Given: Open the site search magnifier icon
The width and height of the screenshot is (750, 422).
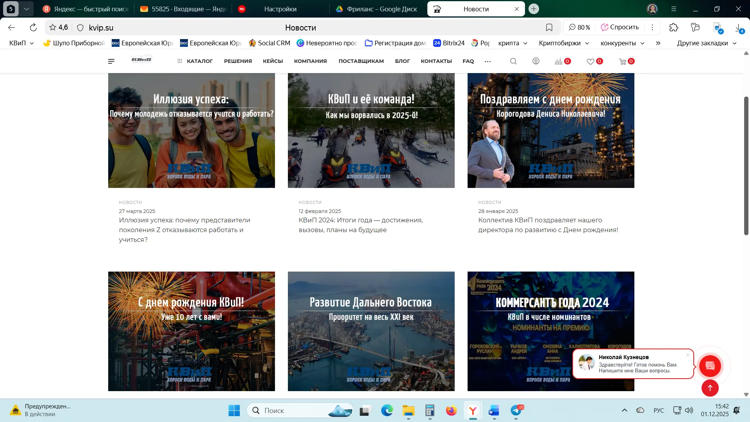Looking at the screenshot, I should pos(513,61).
